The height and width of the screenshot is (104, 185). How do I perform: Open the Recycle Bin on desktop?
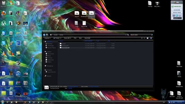(3, 4)
